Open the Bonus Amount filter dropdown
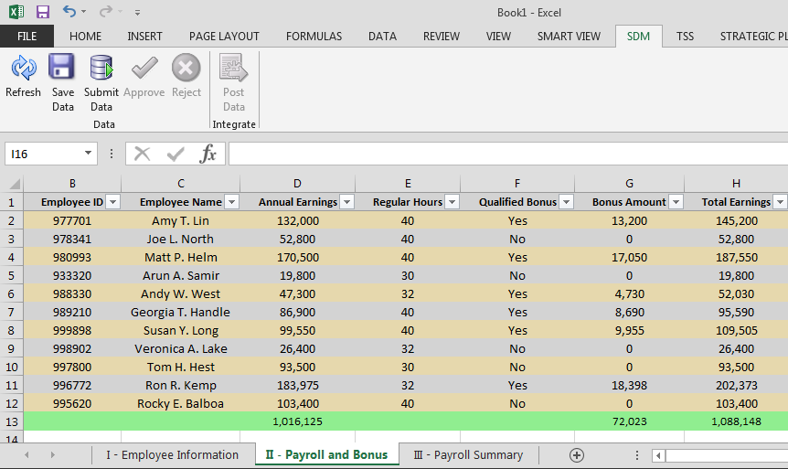 tap(676, 202)
